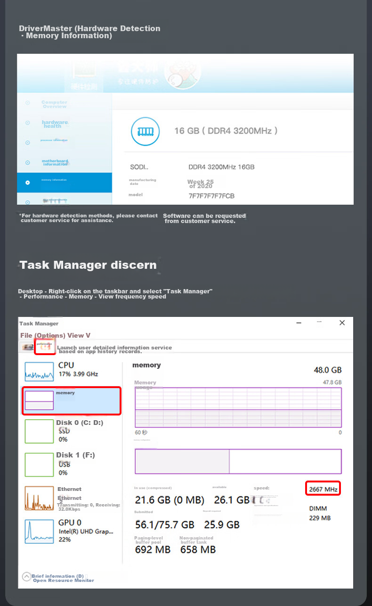
Task: Open processor information in DriverMaster sidebar
Action: 54,140
